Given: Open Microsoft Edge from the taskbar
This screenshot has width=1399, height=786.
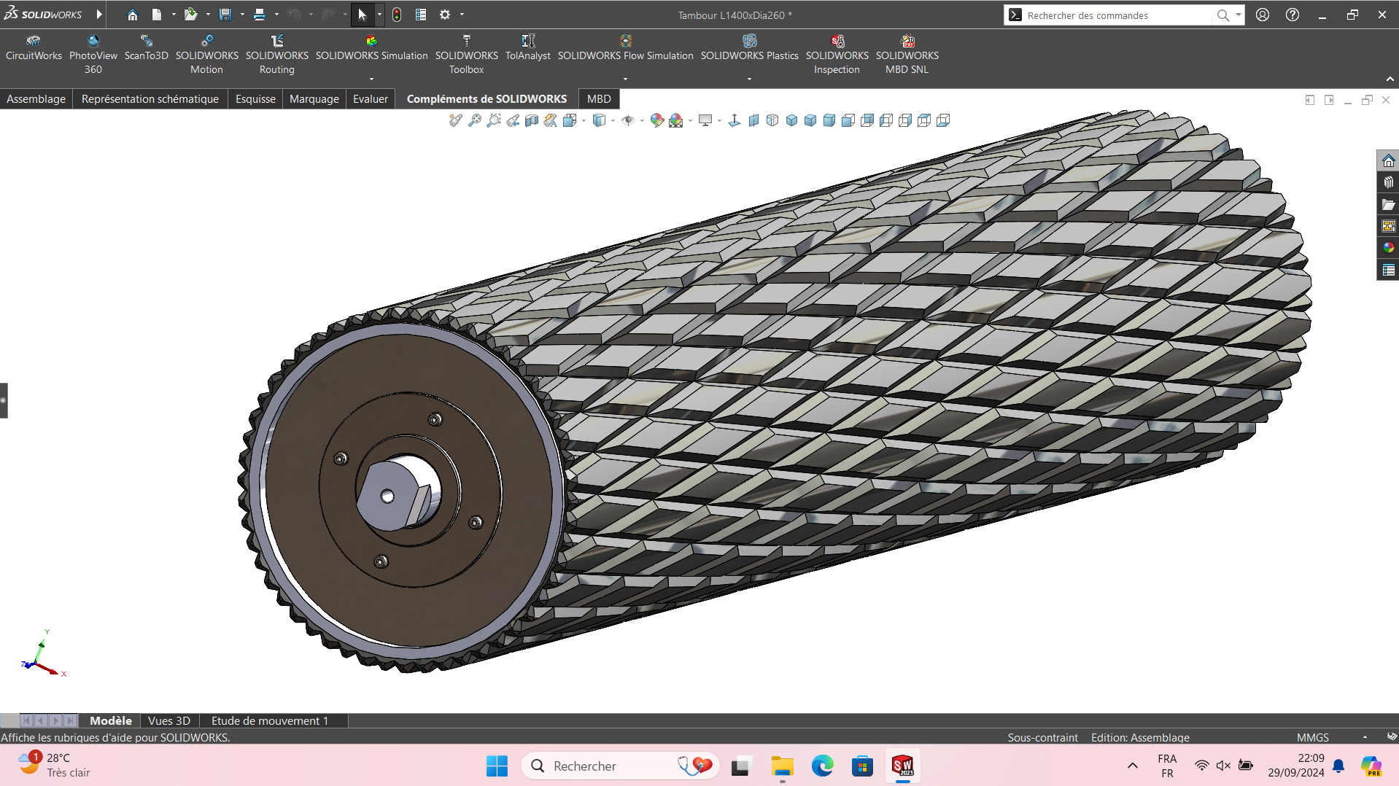Looking at the screenshot, I should (823, 766).
